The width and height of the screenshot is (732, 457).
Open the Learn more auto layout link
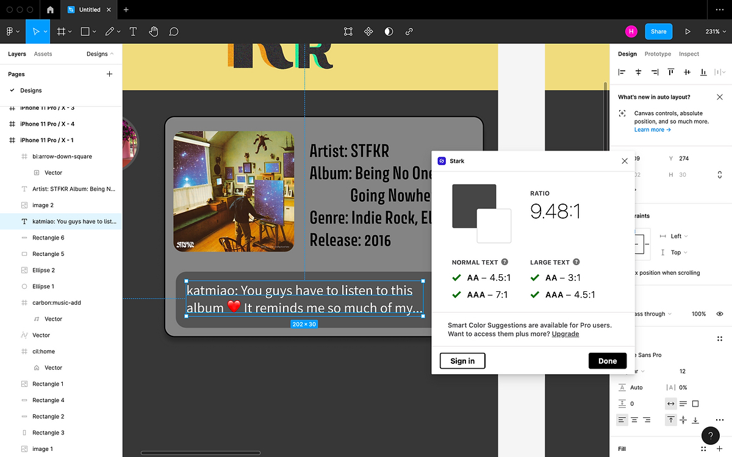coord(653,130)
